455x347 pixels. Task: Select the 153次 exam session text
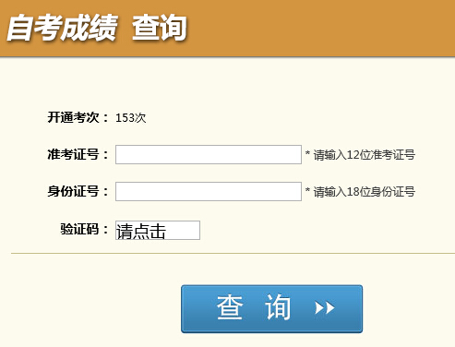click(x=131, y=118)
